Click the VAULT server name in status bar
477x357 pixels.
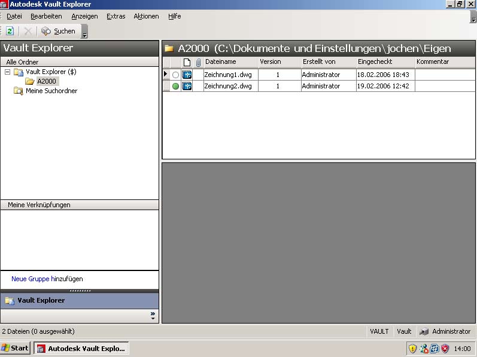click(x=379, y=331)
